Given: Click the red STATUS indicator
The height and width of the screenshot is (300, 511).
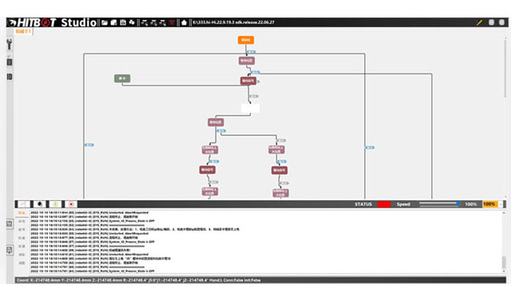Looking at the screenshot, I should 385,204.
